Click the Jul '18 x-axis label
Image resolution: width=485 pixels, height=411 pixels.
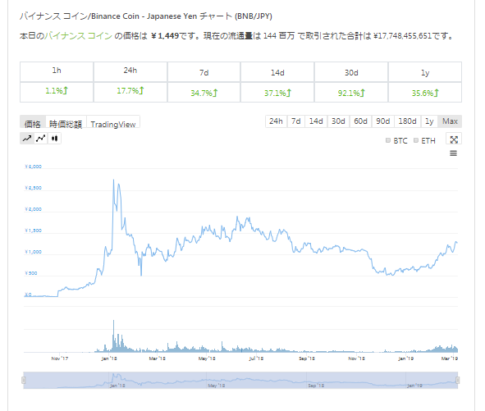[256, 358]
